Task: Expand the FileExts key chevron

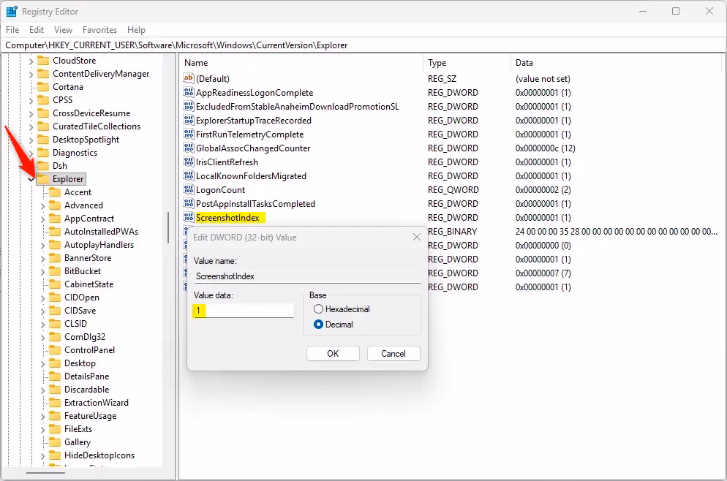Action: [x=43, y=429]
